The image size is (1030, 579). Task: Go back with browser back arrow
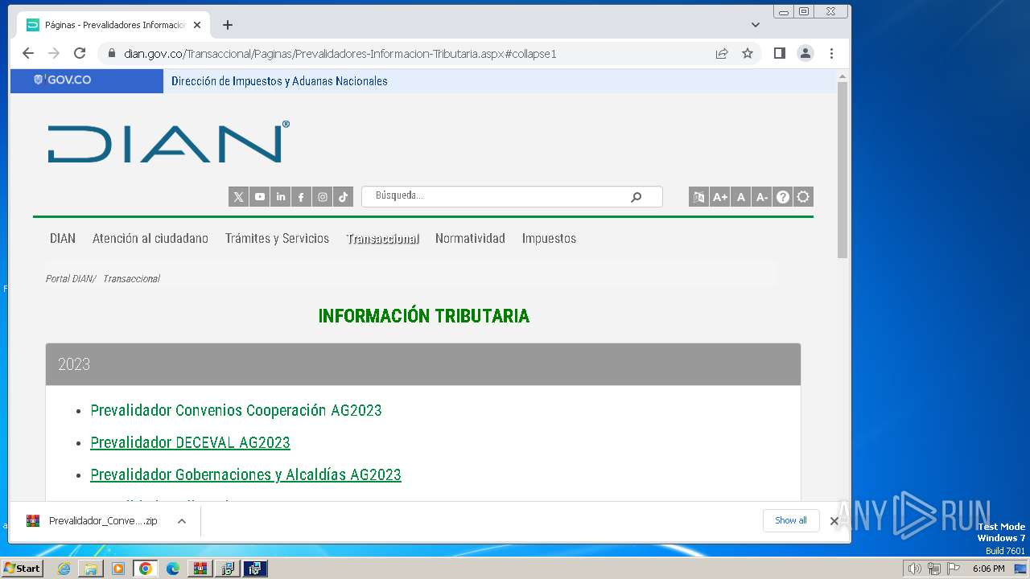pos(28,53)
